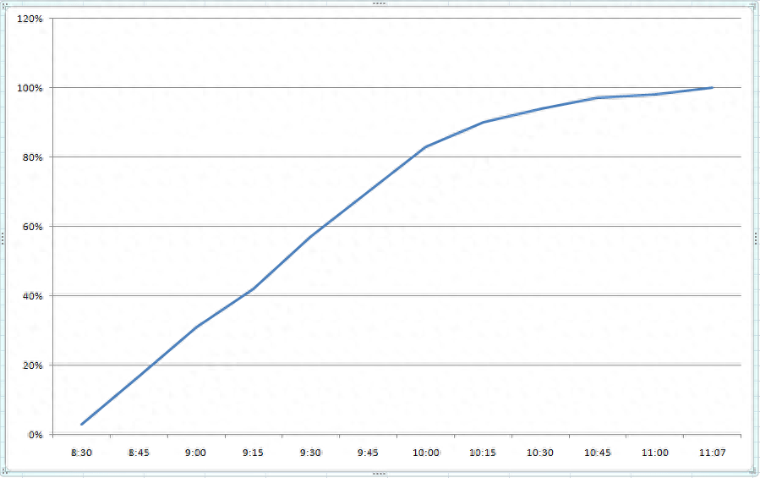Screen dimensions: 760x478
Task: Select the 8:30 time label on the horizontal axis
Action: pyautogui.click(x=81, y=453)
